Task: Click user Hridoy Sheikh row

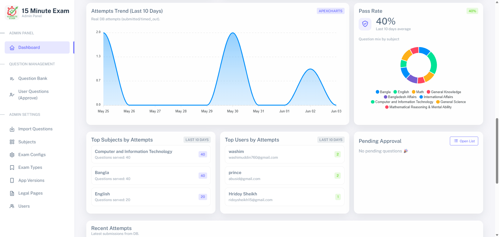Action: click(285, 197)
